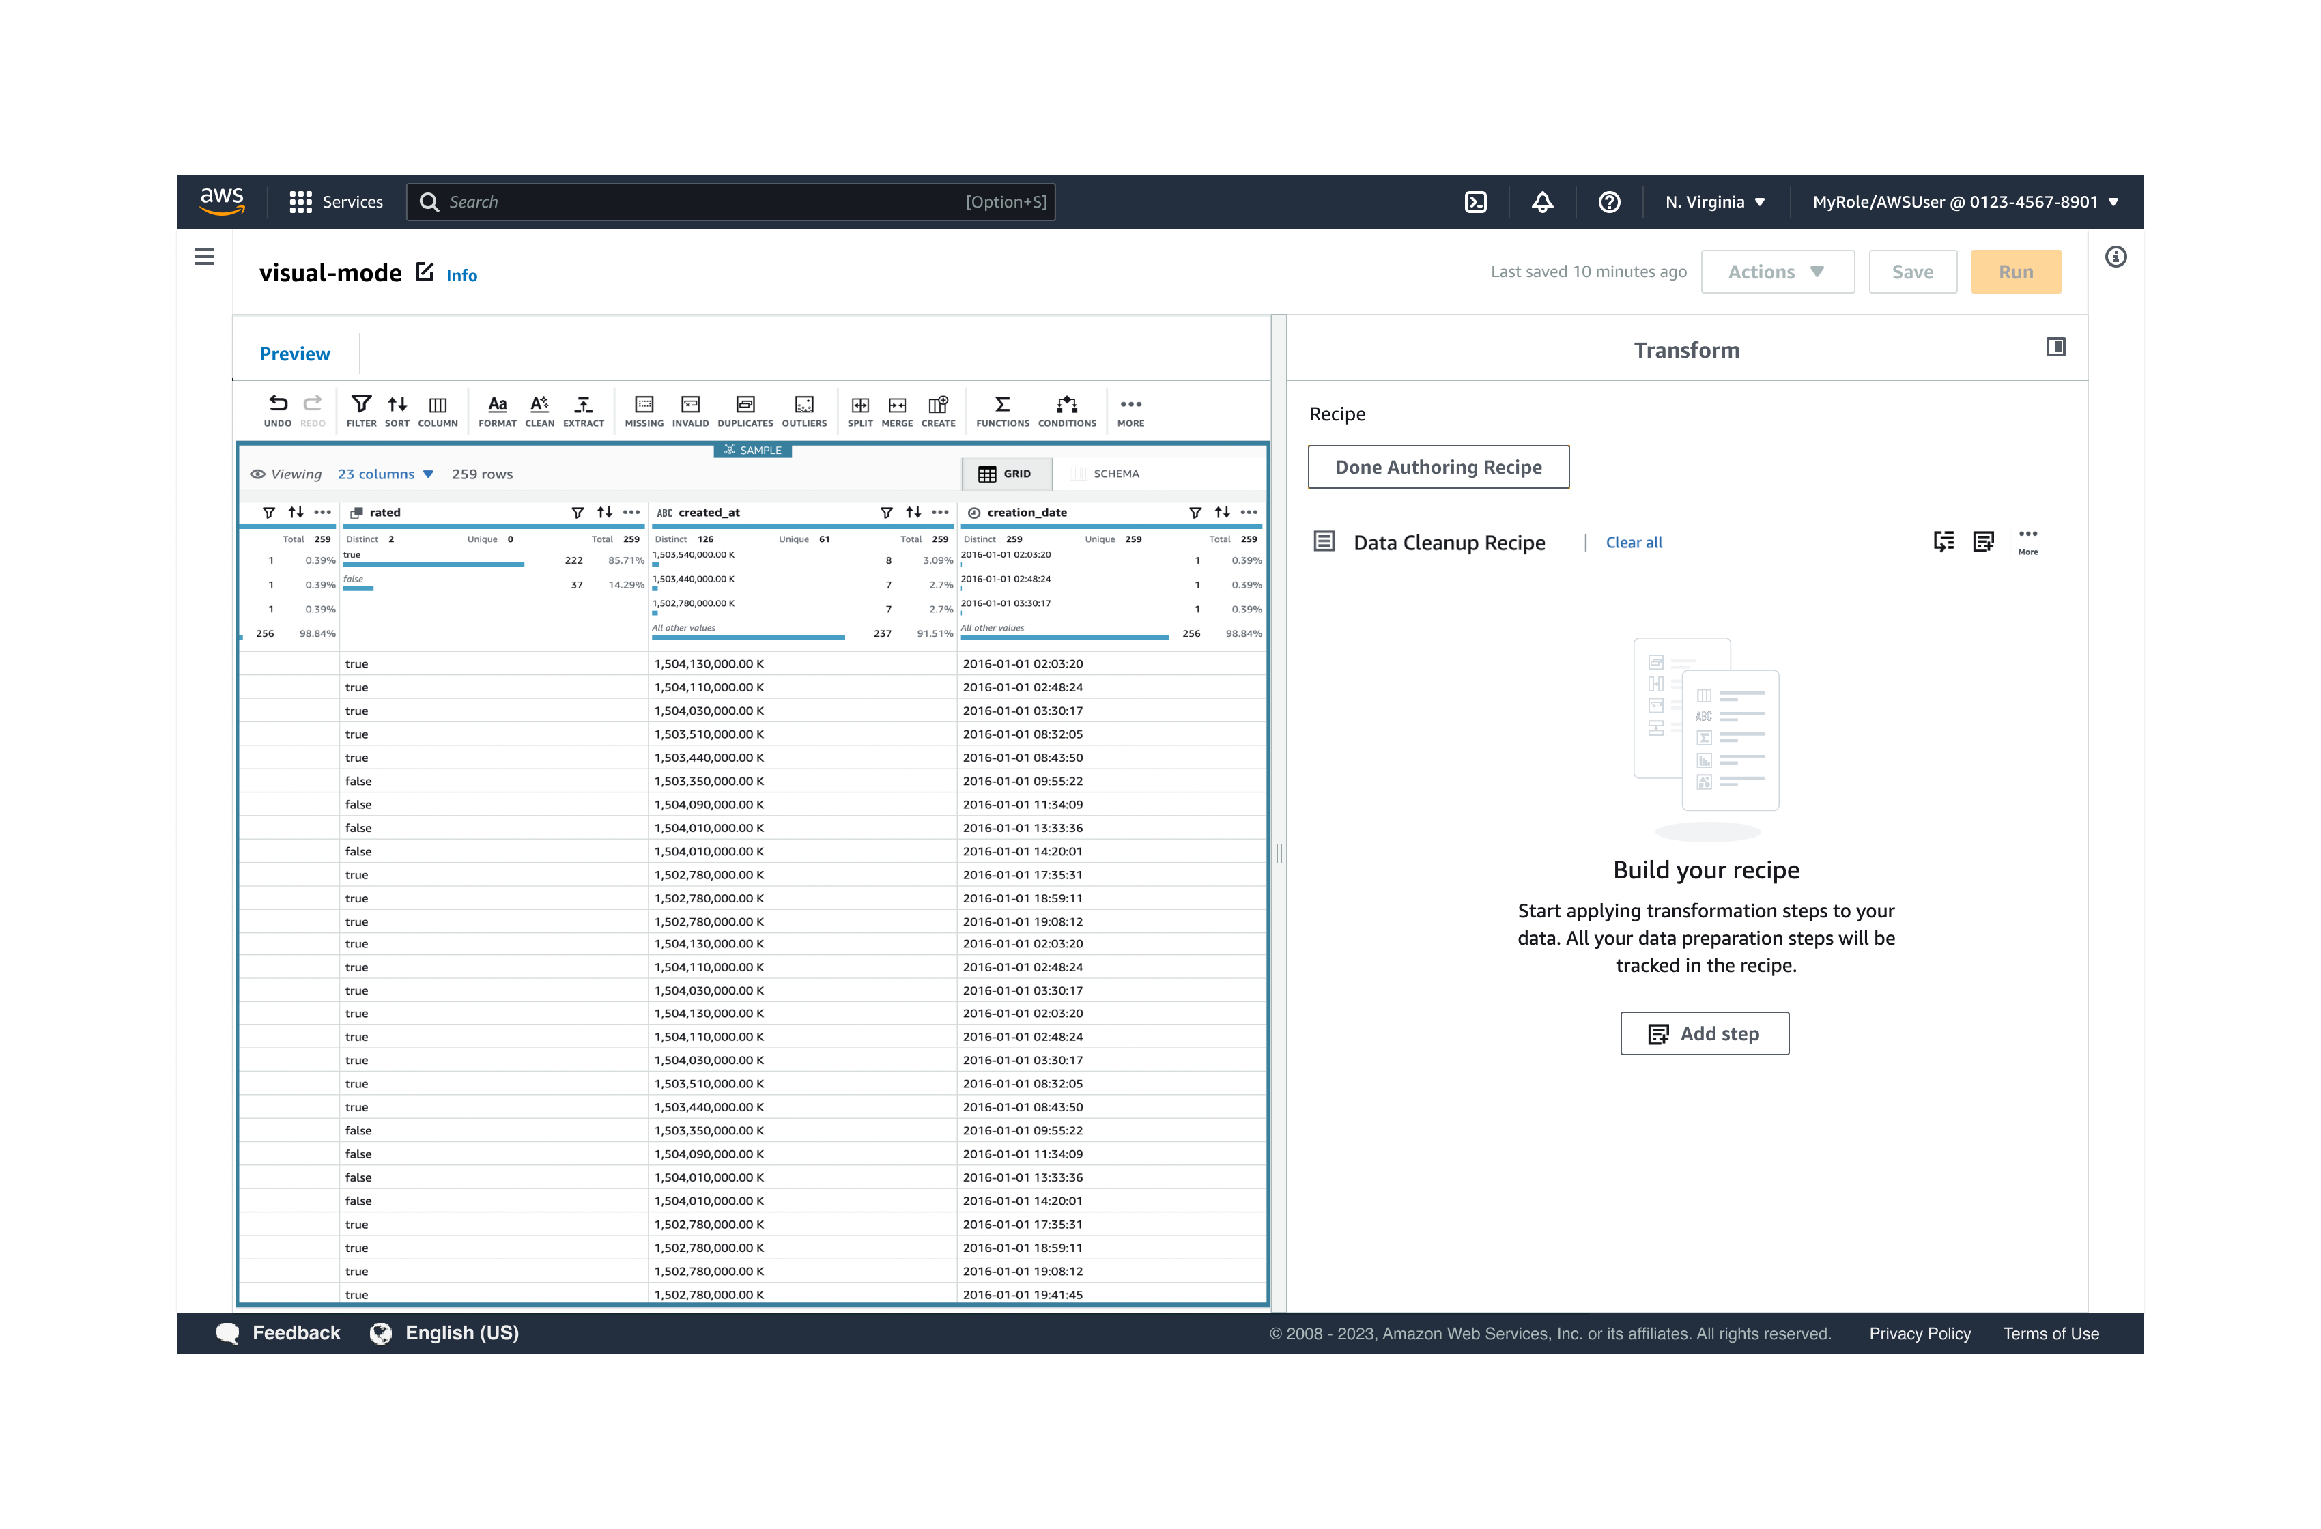
Task: Open AWS CloudShell icon in header
Action: (x=1475, y=202)
